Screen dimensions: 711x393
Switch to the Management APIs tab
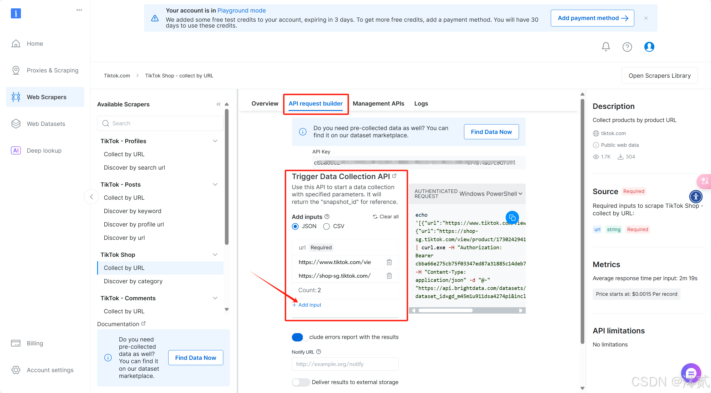click(x=378, y=104)
